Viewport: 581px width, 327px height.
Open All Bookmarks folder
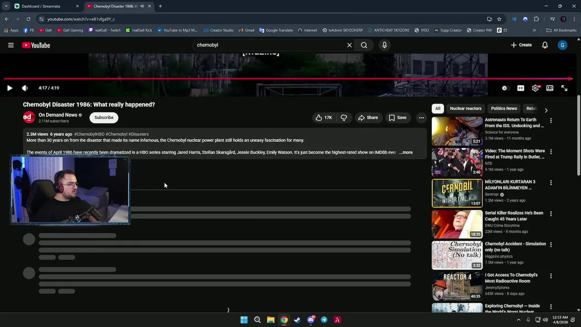pos(561,30)
